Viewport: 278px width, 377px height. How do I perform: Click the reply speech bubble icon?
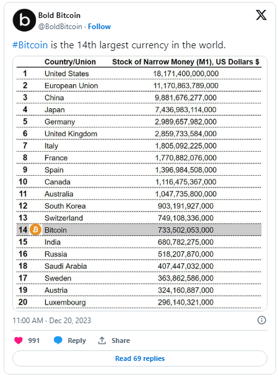58,340
